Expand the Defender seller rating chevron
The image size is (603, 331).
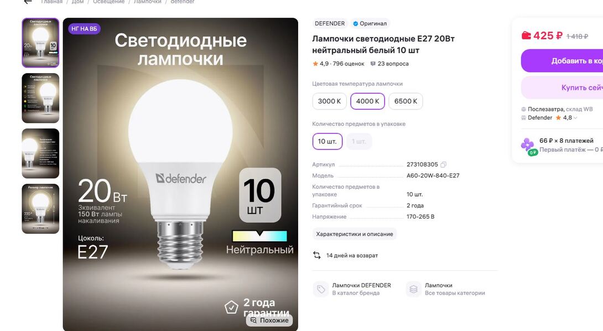click(575, 118)
